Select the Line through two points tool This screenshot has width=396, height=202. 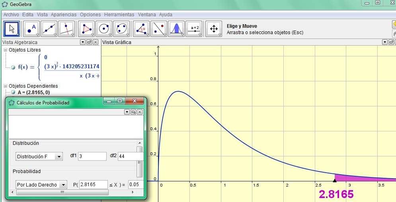point(49,29)
